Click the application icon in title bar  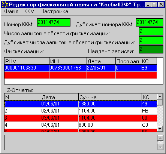4,4
